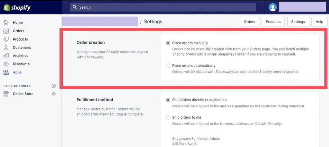Image resolution: width=329 pixels, height=147 pixels.
Task: Open the Analytics bar chart icon
Action: click(x=6, y=56)
